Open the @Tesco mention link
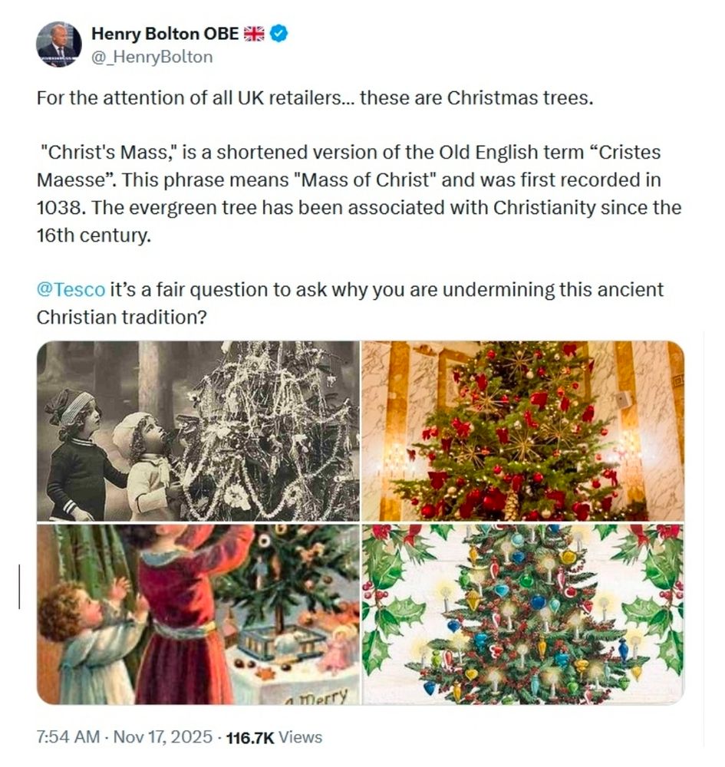 71,291
